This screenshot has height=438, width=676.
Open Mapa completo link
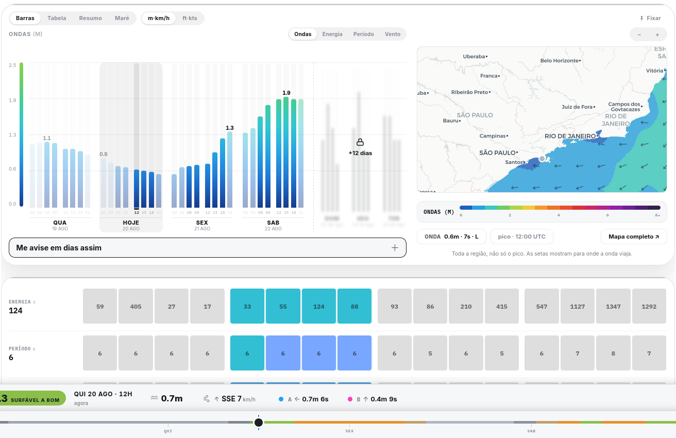[634, 237]
